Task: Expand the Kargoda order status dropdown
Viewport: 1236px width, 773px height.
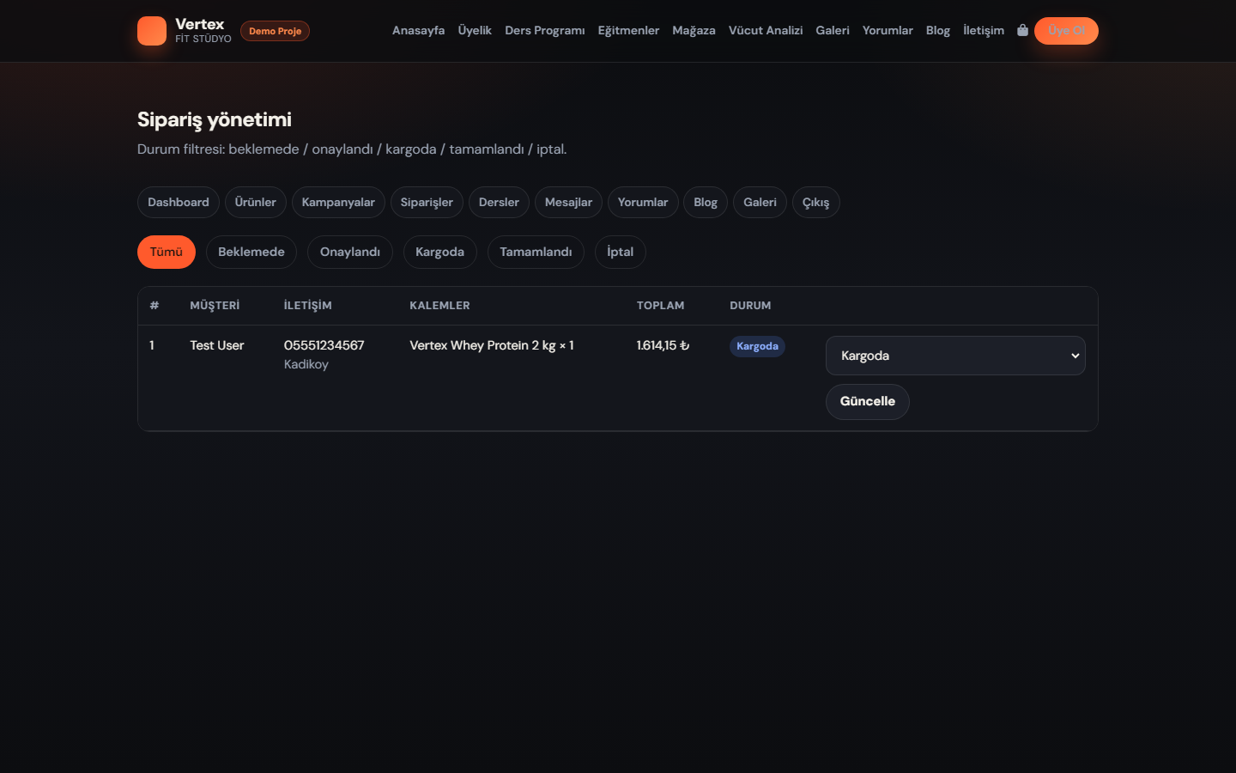Action: [955, 356]
